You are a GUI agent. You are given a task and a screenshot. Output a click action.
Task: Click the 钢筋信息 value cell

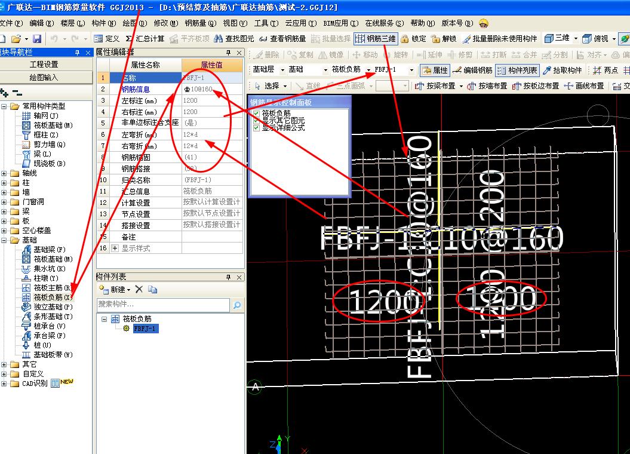tap(212, 89)
